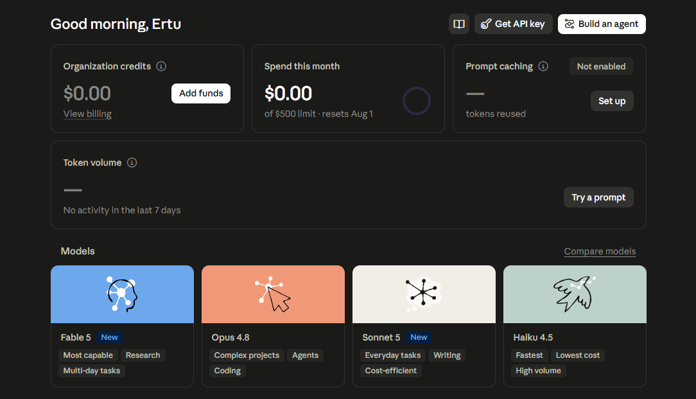
Task: Click the Coding tag
Action: (x=227, y=371)
